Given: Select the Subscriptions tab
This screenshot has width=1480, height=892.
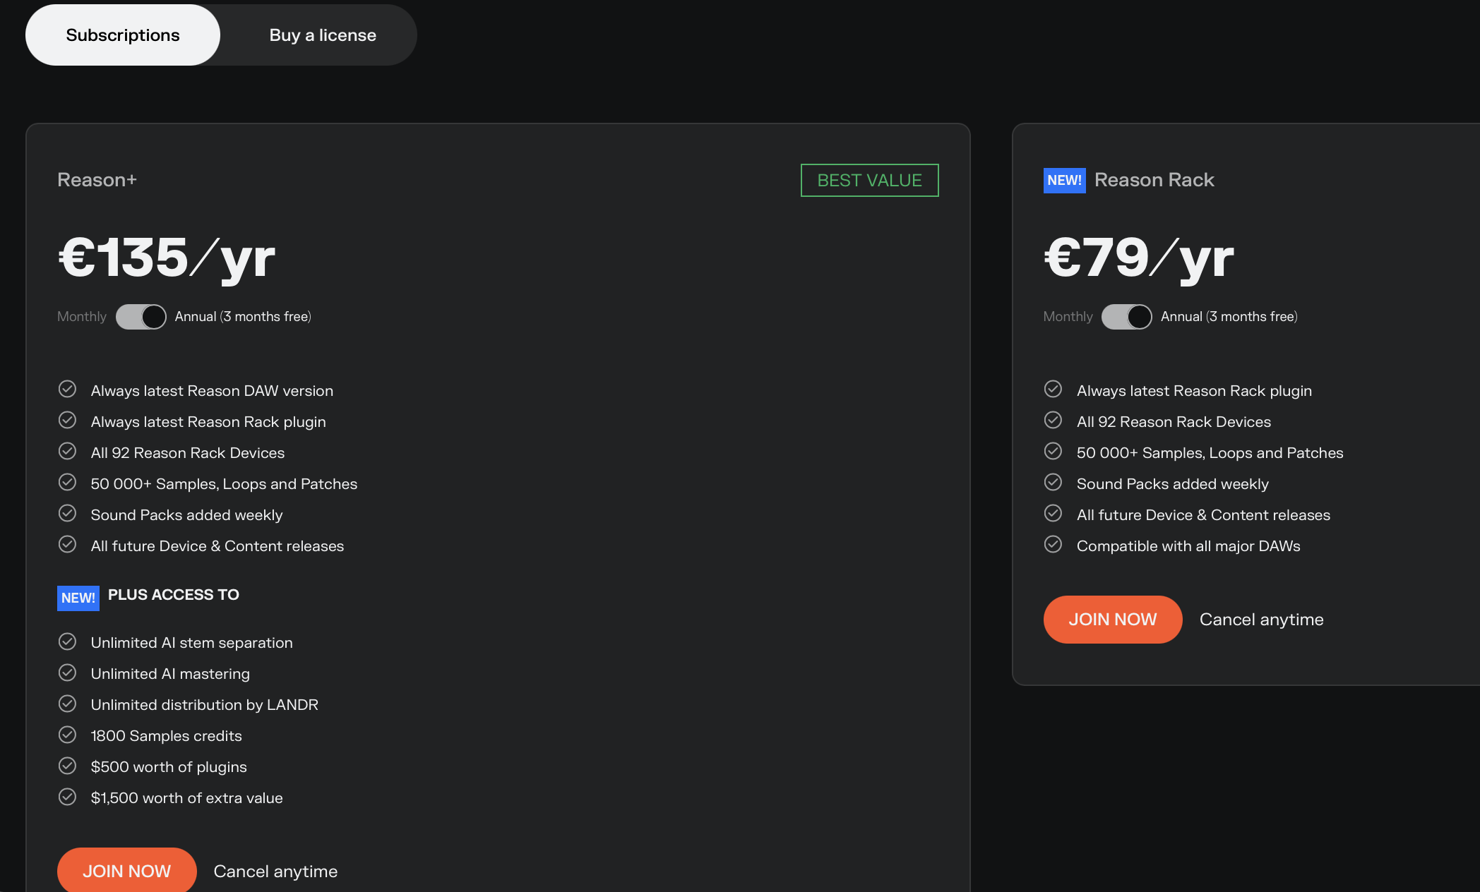Looking at the screenshot, I should click(x=123, y=35).
